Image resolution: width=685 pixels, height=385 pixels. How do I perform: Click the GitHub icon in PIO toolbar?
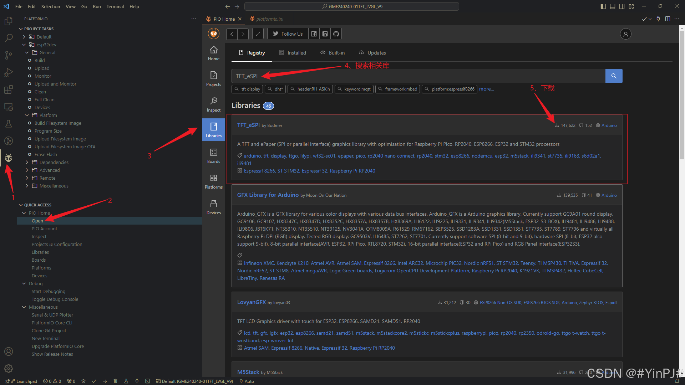coord(336,34)
